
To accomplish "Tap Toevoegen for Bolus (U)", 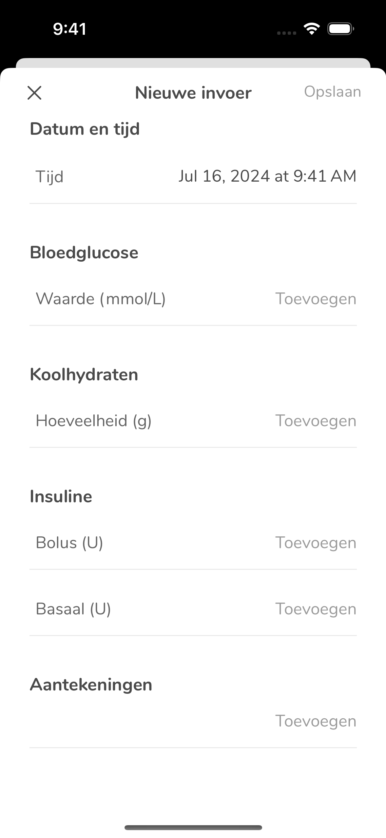I will [x=316, y=543].
